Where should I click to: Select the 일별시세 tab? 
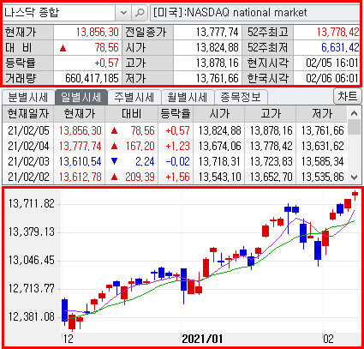click(81, 97)
